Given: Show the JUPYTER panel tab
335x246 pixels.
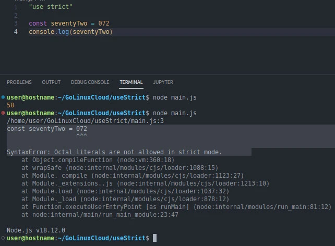Looking at the screenshot, I should 163,82.
